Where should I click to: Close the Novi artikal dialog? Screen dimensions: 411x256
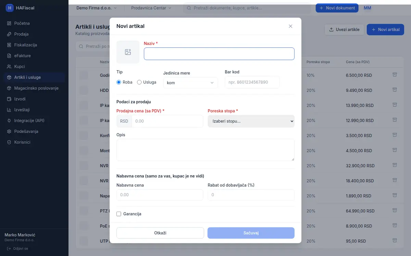[290, 26]
